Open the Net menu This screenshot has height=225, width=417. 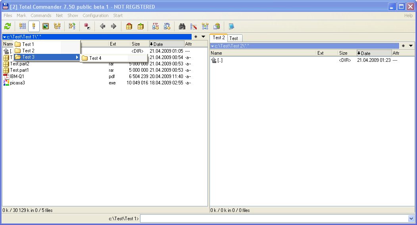click(59, 15)
